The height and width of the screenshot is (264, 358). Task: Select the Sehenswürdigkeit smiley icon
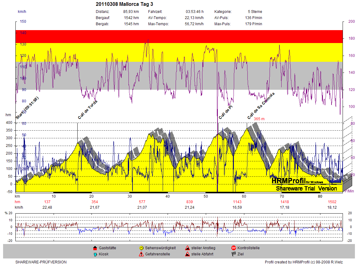141,248
